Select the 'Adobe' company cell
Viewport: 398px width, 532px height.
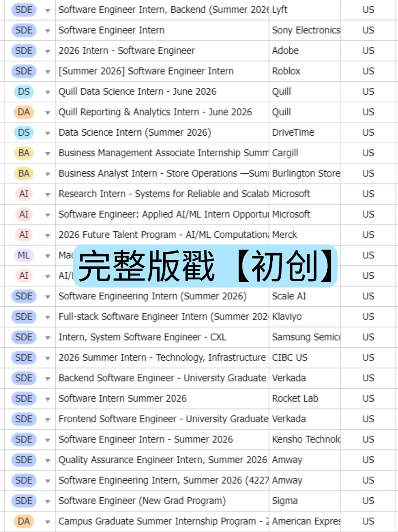(305, 51)
